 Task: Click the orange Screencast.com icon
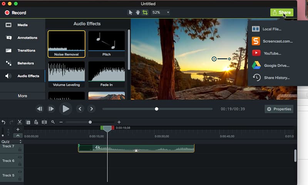(256, 41)
